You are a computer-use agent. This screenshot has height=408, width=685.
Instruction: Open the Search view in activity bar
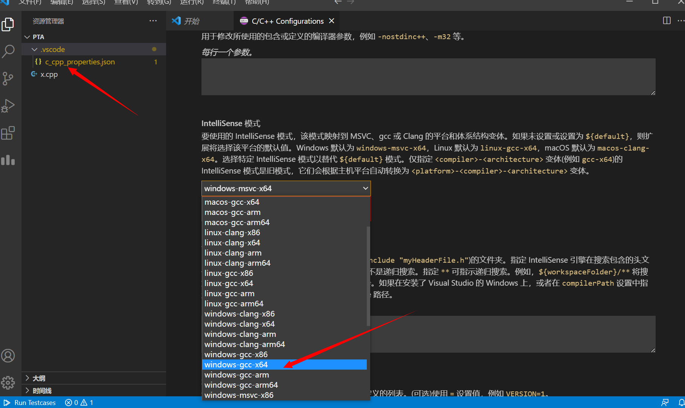(x=8, y=51)
